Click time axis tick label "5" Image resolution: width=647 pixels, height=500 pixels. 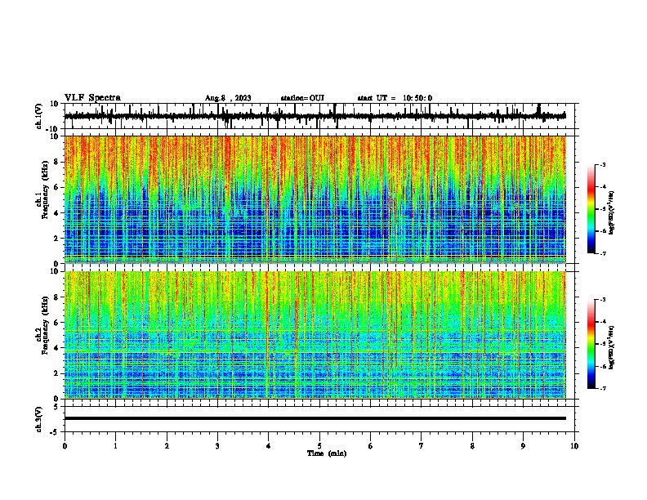[x=319, y=446]
